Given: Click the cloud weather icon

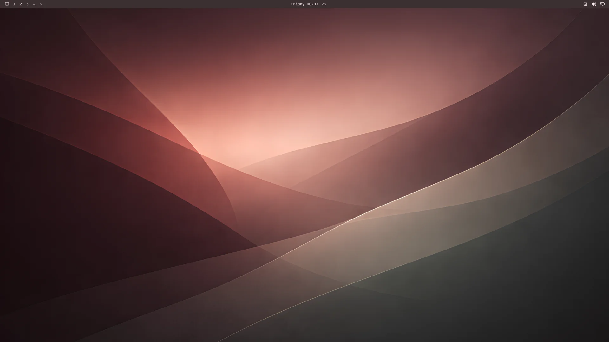Looking at the screenshot, I should pos(324,4).
